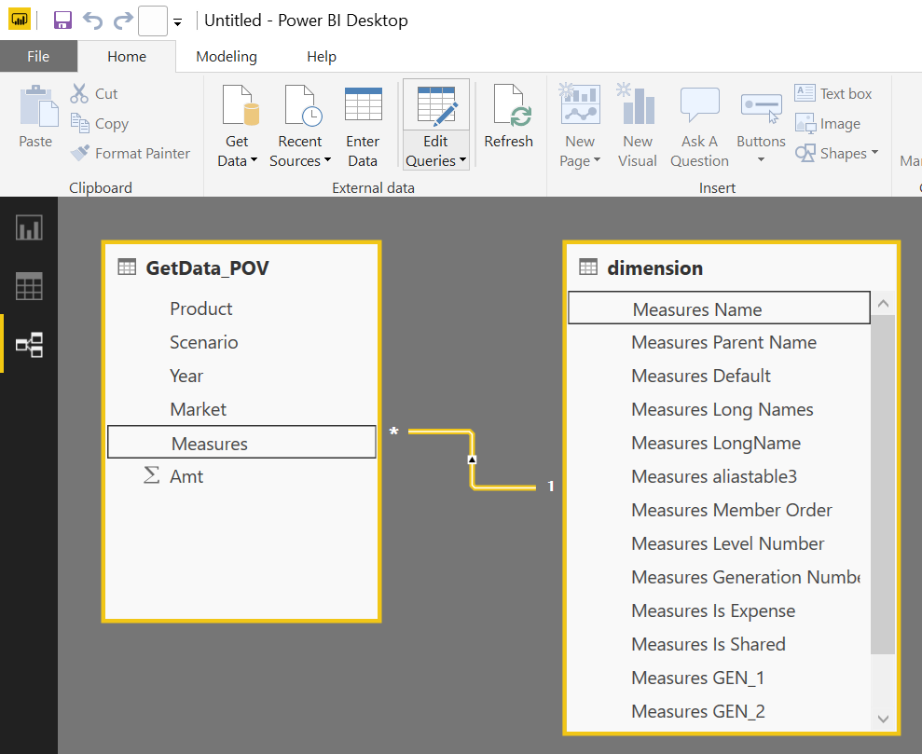Click the Recent Sources icon
The height and width of the screenshot is (754, 922).
point(302,105)
